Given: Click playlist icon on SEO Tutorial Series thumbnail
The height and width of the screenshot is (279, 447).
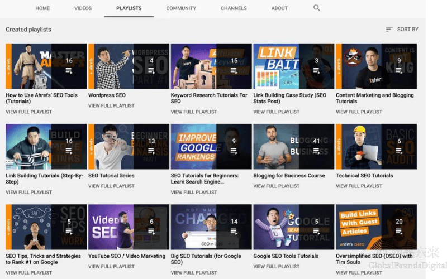Looking at the screenshot, I should [x=151, y=151].
